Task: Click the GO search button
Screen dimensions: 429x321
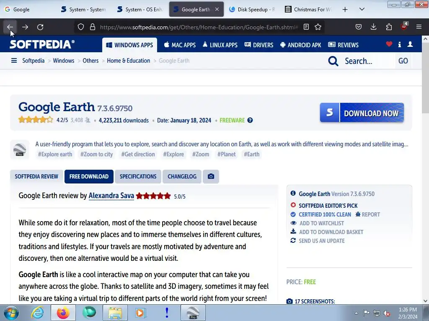Action: click(403, 61)
